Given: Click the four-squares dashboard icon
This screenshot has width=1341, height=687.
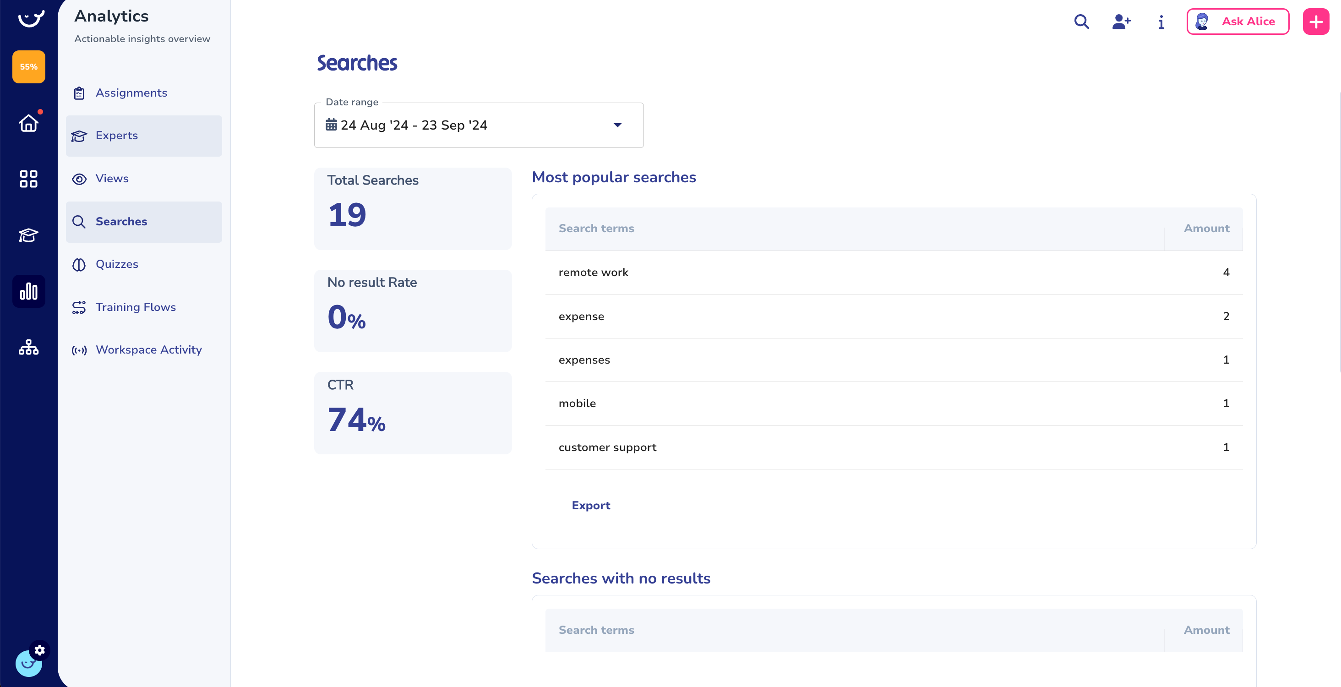Looking at the screenshot, I should click(x=29, y=179).
